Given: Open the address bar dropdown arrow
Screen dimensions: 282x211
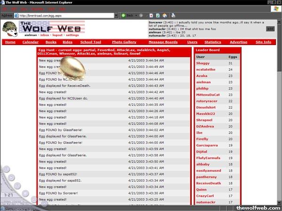Looking at the screenshot, I should (116, 15).
